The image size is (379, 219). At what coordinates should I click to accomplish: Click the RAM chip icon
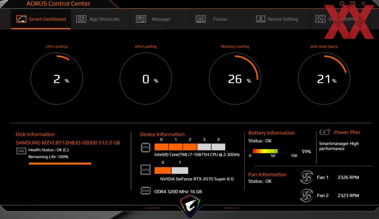145,191
